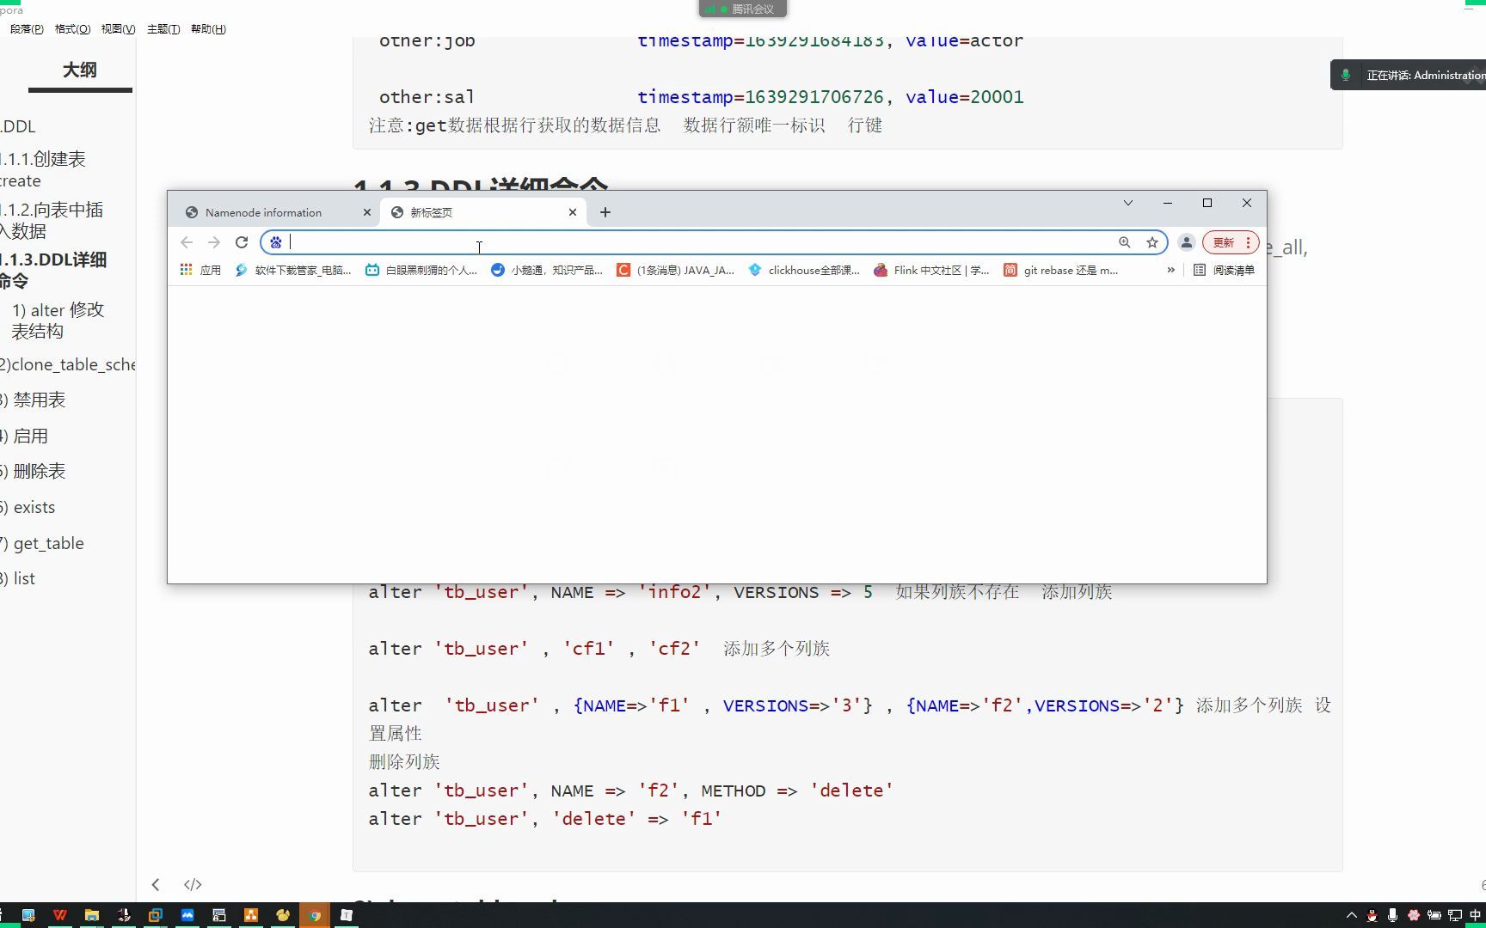The height and width of the screenshot is (928, 1486).
Task: Jump to alter 修改表结构 outline item
Action: [x=58, y=320]
